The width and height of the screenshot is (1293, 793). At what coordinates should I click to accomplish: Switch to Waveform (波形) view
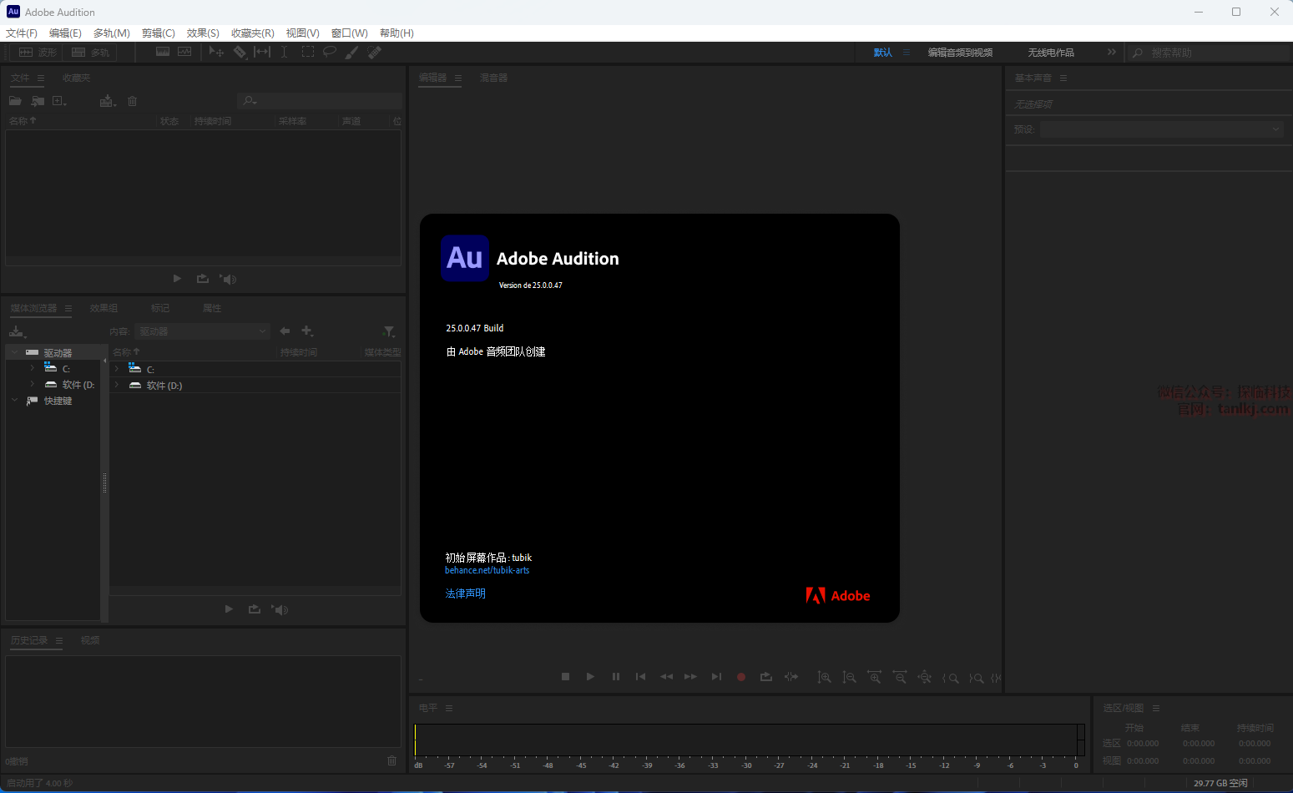38,53
